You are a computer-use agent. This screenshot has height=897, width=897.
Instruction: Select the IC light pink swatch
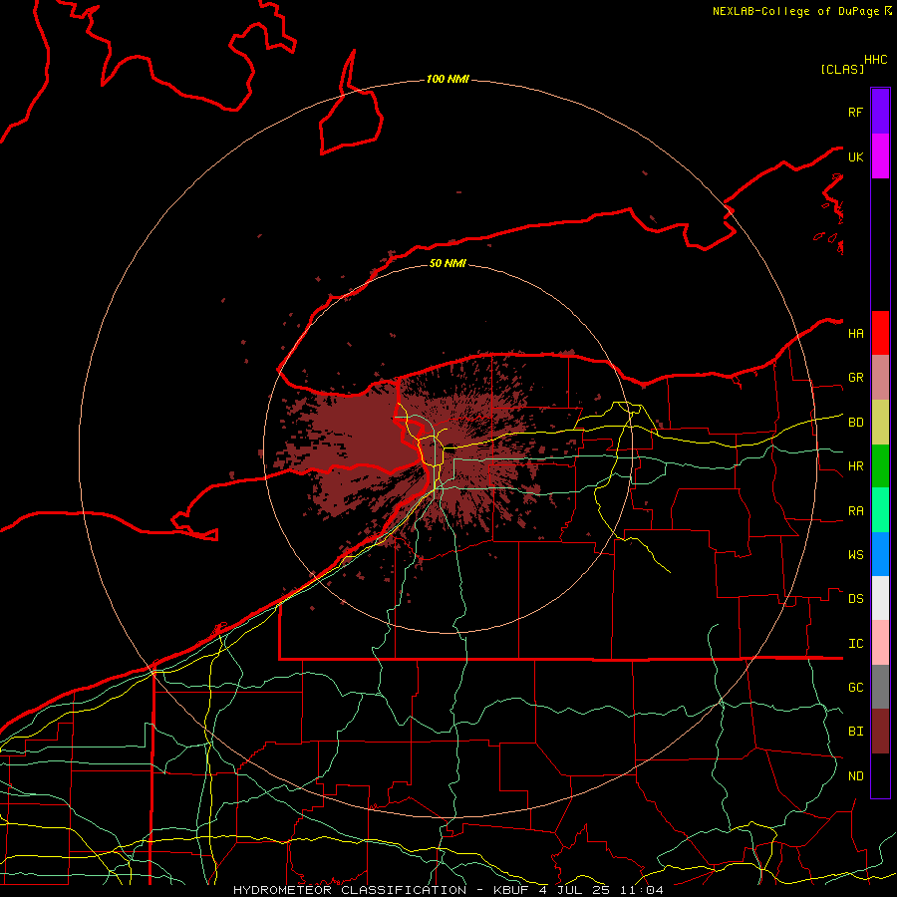click(880, 643)
